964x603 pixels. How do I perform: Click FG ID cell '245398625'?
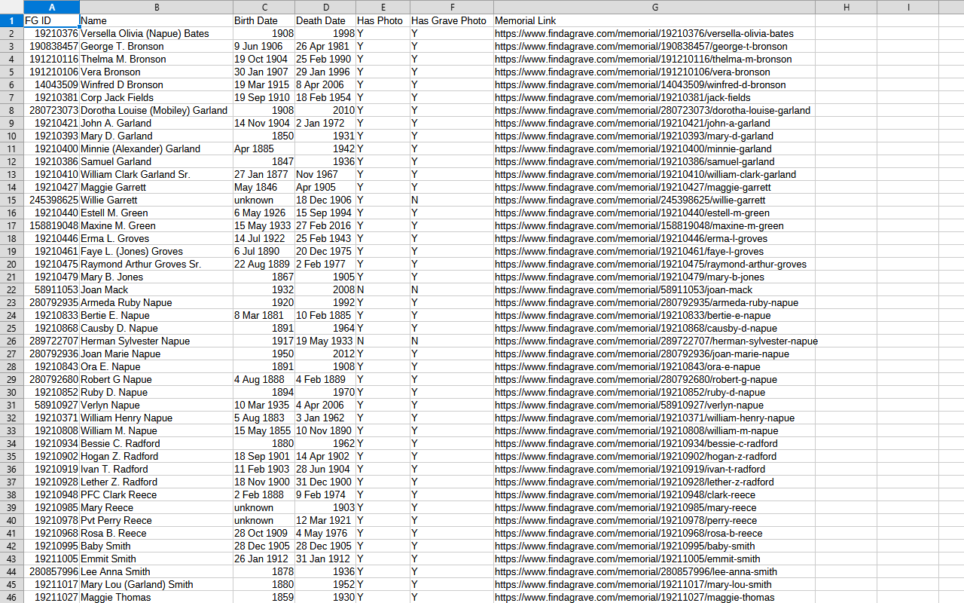[x=53, y=200]
